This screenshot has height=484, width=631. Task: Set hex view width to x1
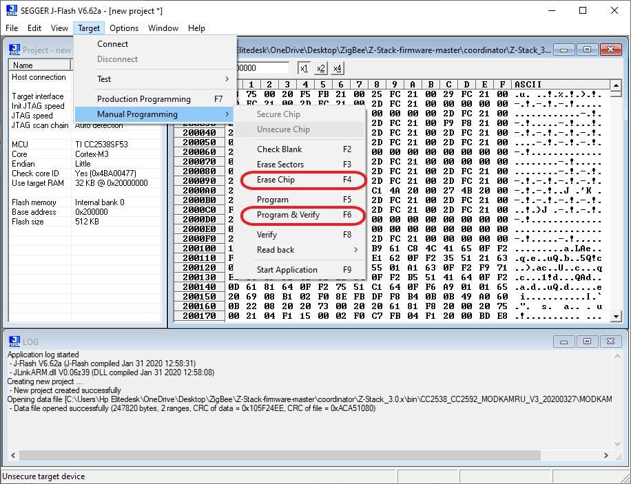[304, 68]
